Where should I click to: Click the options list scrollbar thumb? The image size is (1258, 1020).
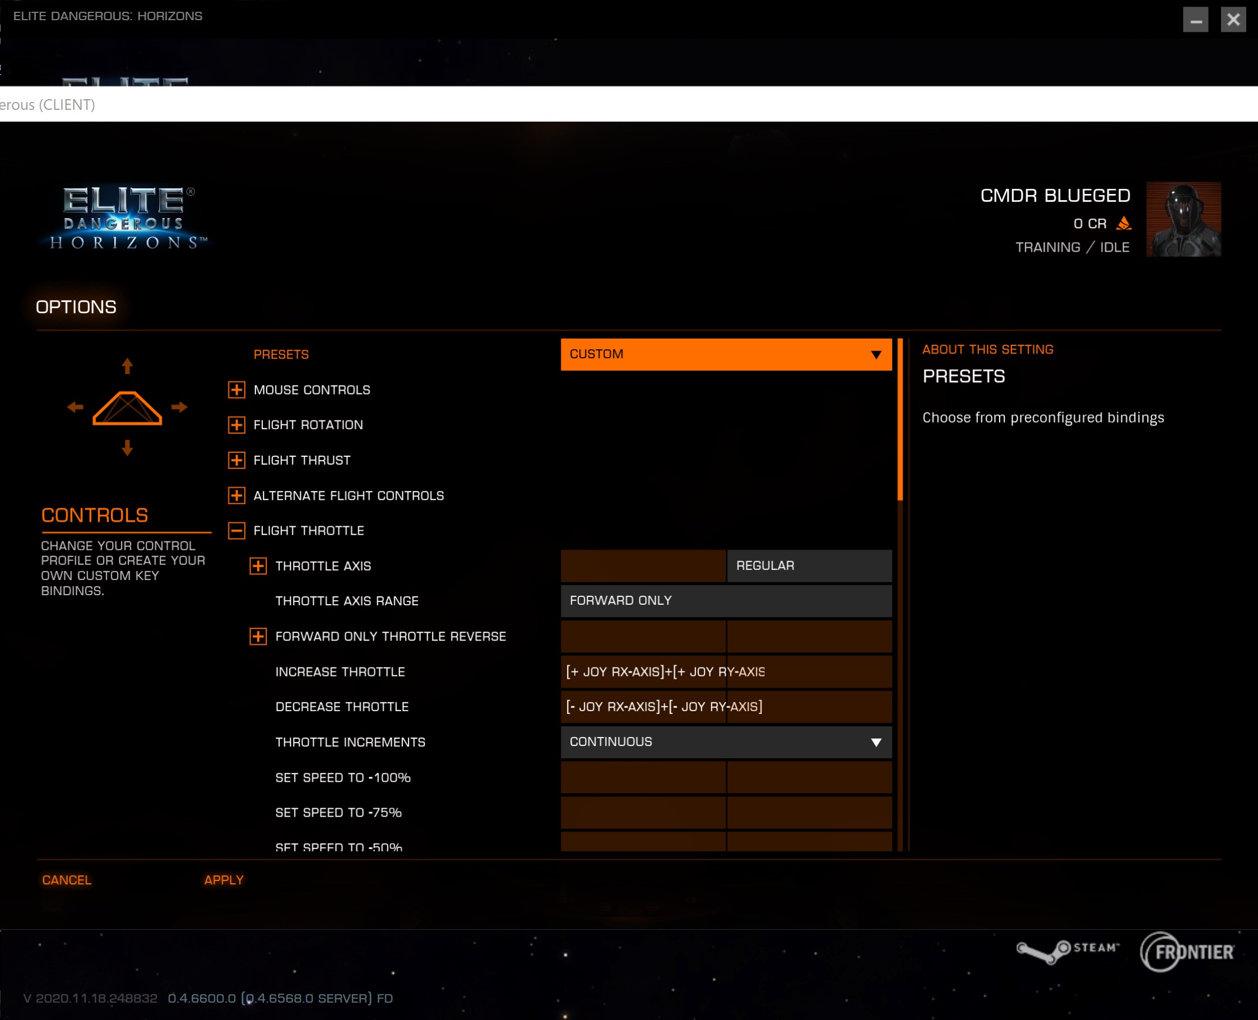click(900, 419)
